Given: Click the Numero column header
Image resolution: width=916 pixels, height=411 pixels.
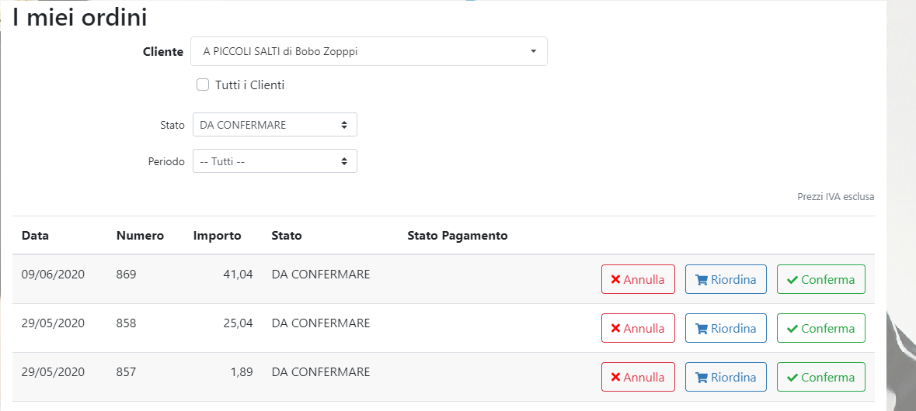Looking at the screenshot, I should click(x=140, y=236).
